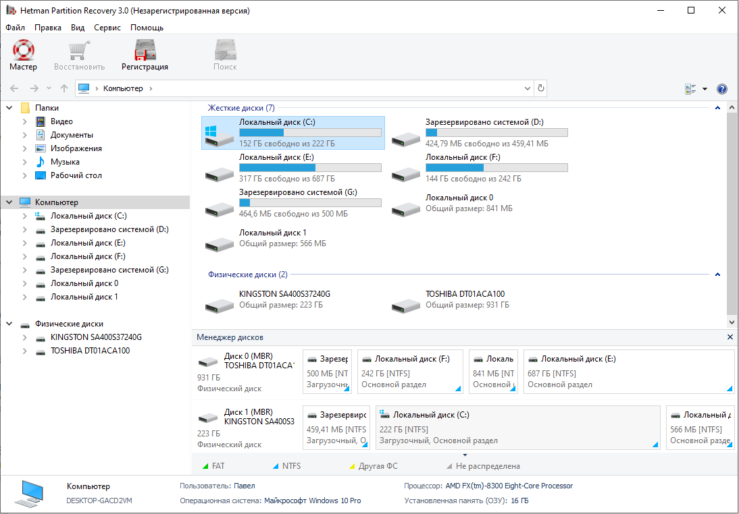Viewport: 739px width, 514px height.
Task: Select Локальный диск (E:) drive tile
Action: (292, 168)
